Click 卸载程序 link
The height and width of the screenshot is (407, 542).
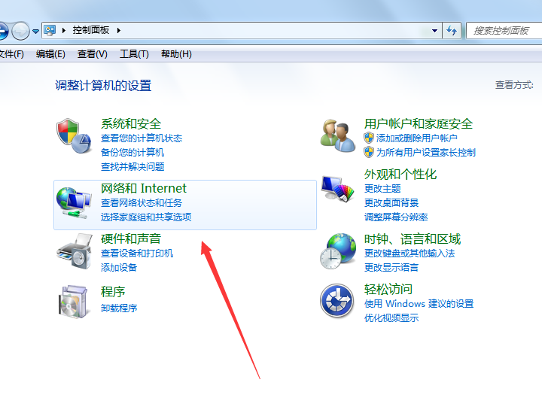(x=119, y=308)
